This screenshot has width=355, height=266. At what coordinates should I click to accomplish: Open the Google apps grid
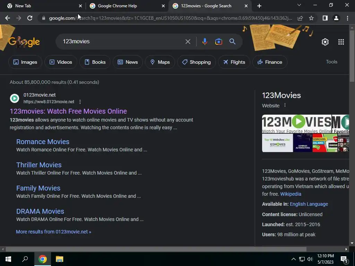point(341,42)
